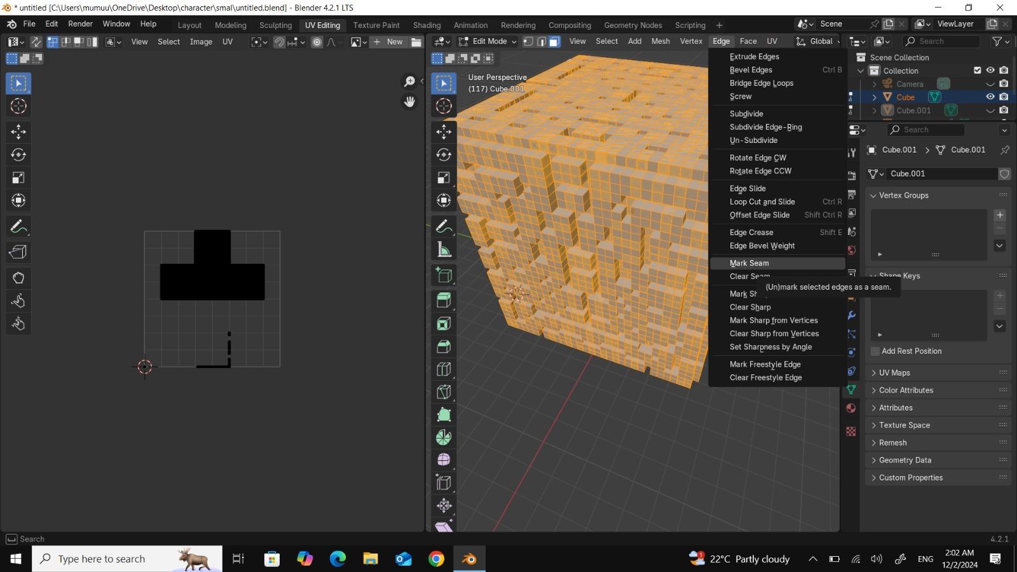The image size is (1017, 572).
Task: Toggle Collection exclude checkbox in outliner
Action: click(978, 71)
